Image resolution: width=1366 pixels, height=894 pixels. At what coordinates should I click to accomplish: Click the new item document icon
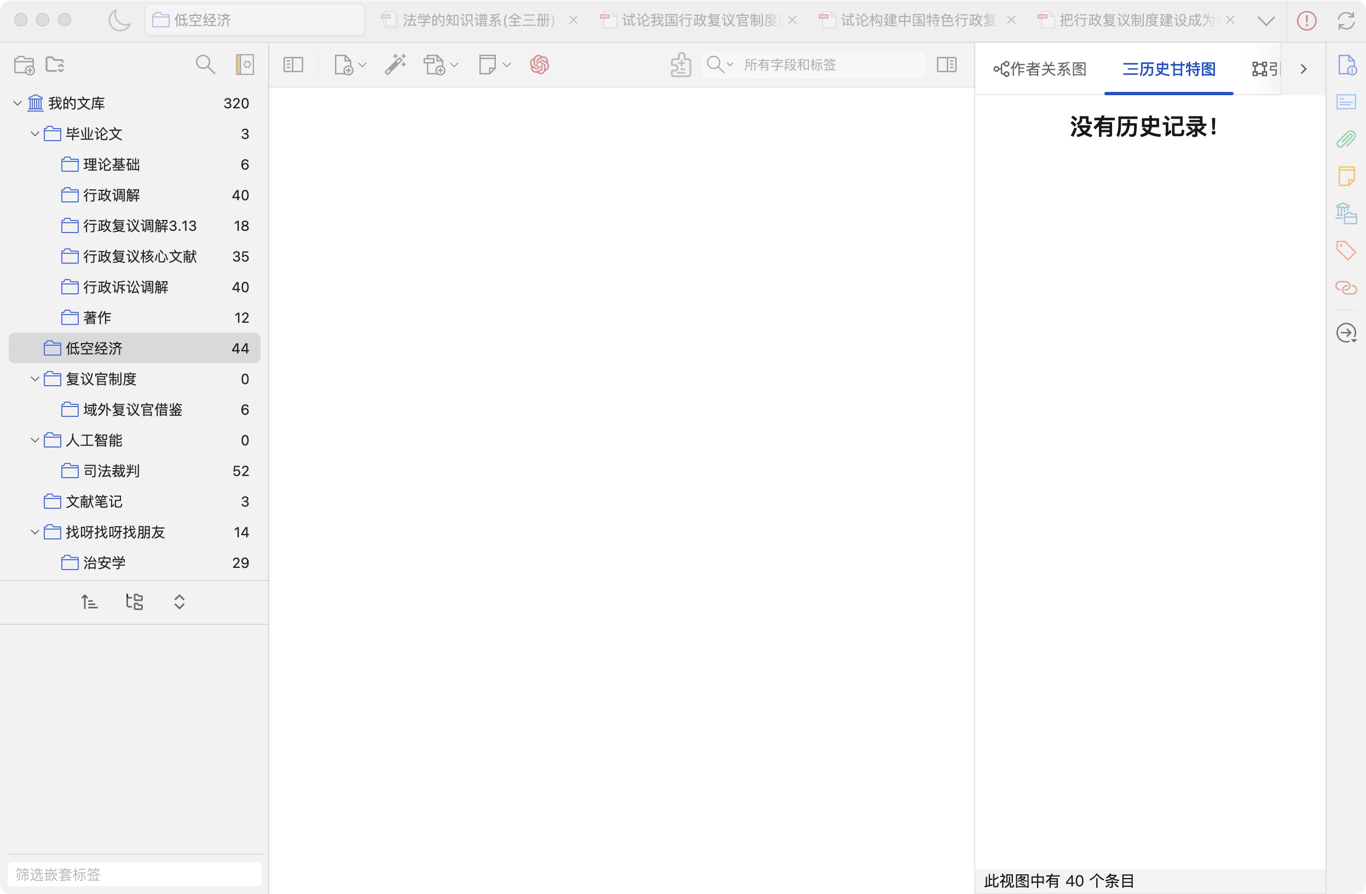[x=343, y=65]
